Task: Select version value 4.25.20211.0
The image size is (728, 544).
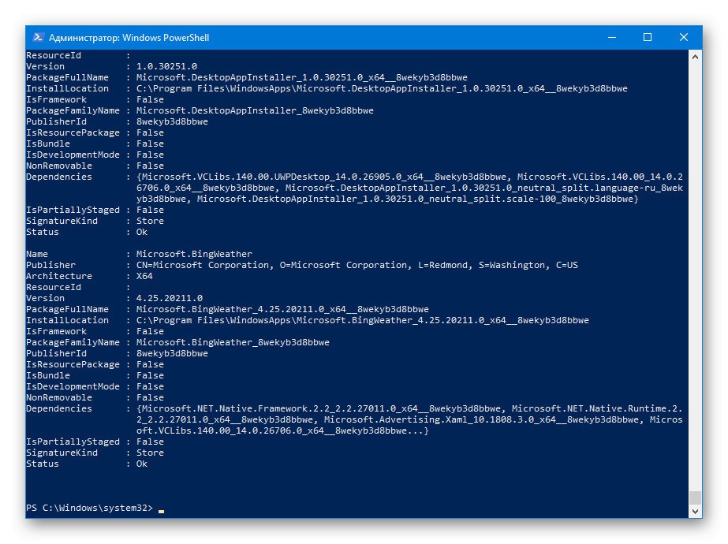Action: point(170,298)
